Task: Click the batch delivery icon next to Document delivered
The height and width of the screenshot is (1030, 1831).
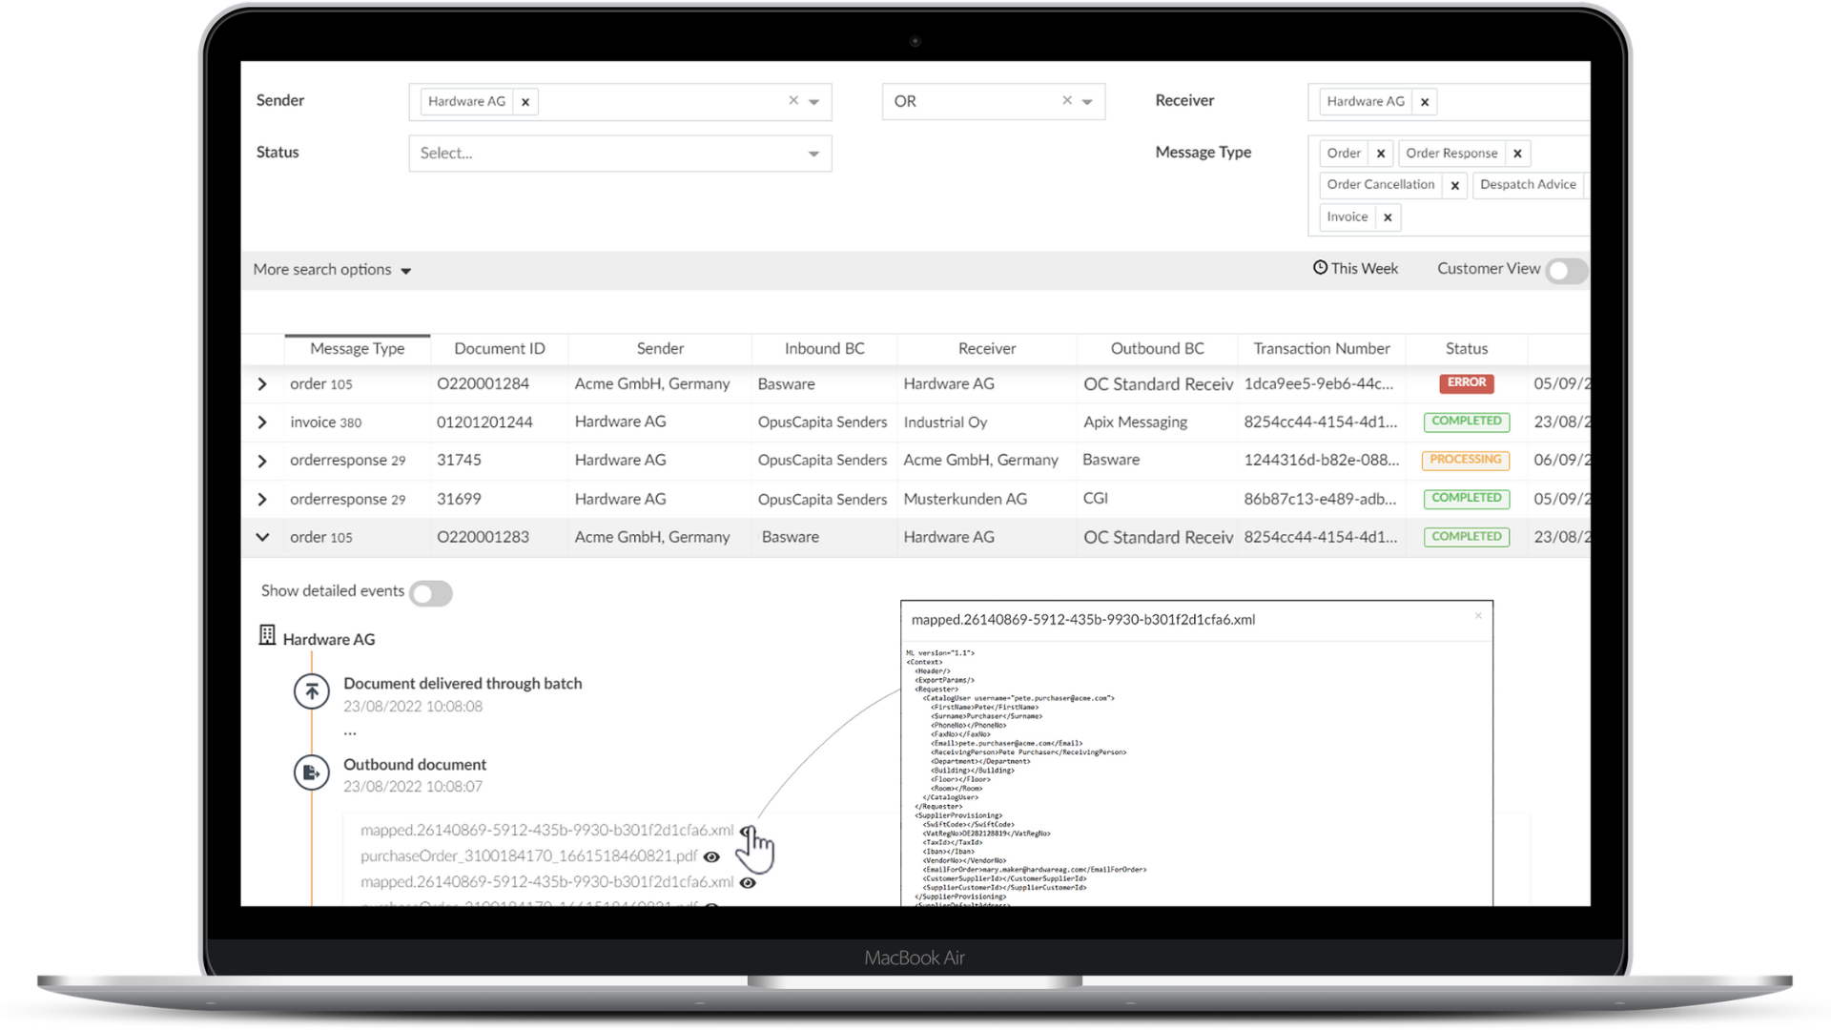Action: [312, 691]
